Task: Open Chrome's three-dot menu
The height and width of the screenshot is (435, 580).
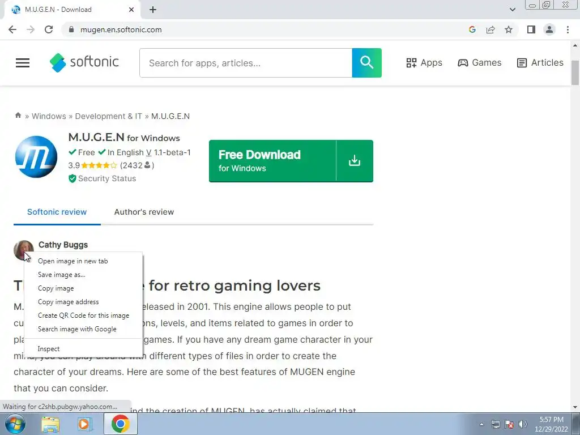Action: tap(568, 29)
